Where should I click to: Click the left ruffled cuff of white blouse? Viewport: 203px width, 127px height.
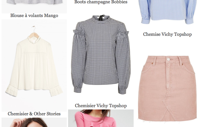12,90
